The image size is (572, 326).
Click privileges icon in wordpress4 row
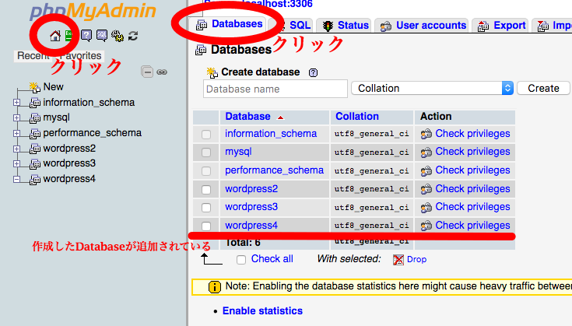pyautogui.click(x=426, y=226)
